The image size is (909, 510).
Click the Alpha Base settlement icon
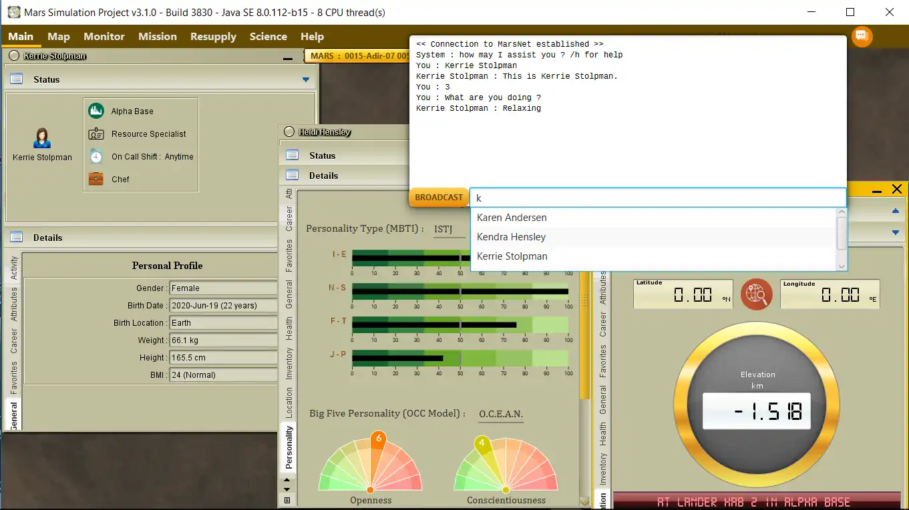[x=96, y=111]
